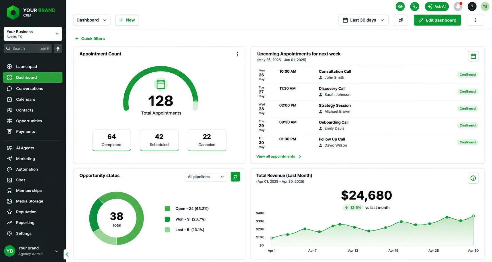Click the Won legend color swatch
Screen dimensions: 492x262
tap(167, 219)
